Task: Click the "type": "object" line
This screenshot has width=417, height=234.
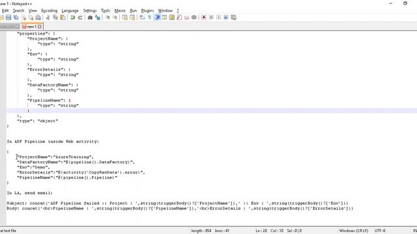Action: [x=38, y=121]
